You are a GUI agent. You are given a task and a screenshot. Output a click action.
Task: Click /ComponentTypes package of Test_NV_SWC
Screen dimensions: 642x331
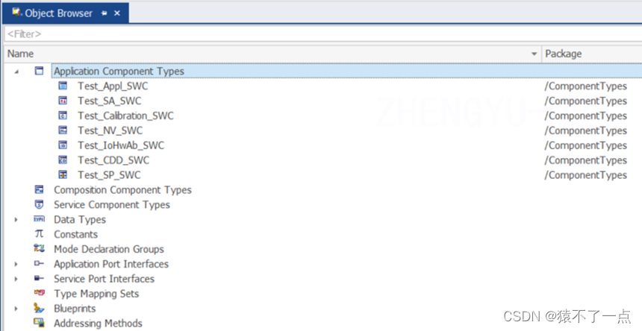pyautogui.click(x=585, y=130)
